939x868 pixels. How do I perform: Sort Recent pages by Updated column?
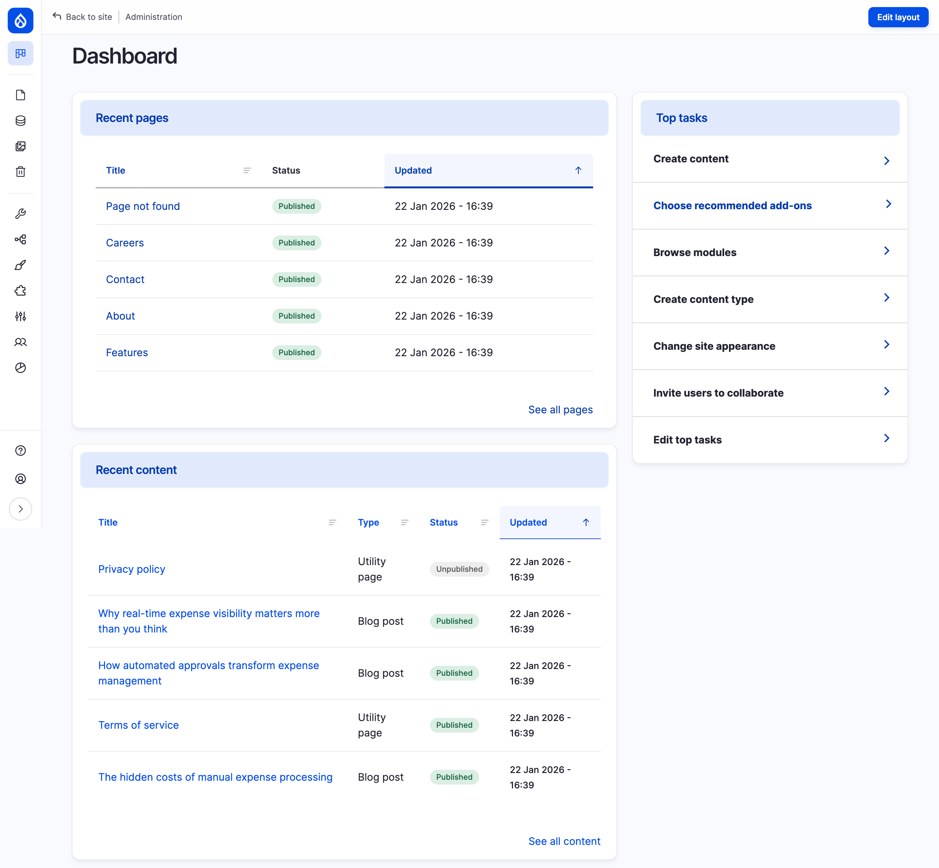[413, 170]
